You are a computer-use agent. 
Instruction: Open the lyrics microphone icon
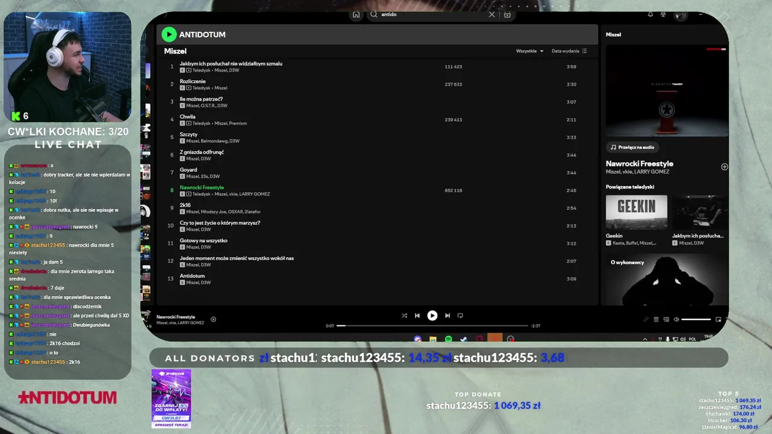[x=646, y=319]
